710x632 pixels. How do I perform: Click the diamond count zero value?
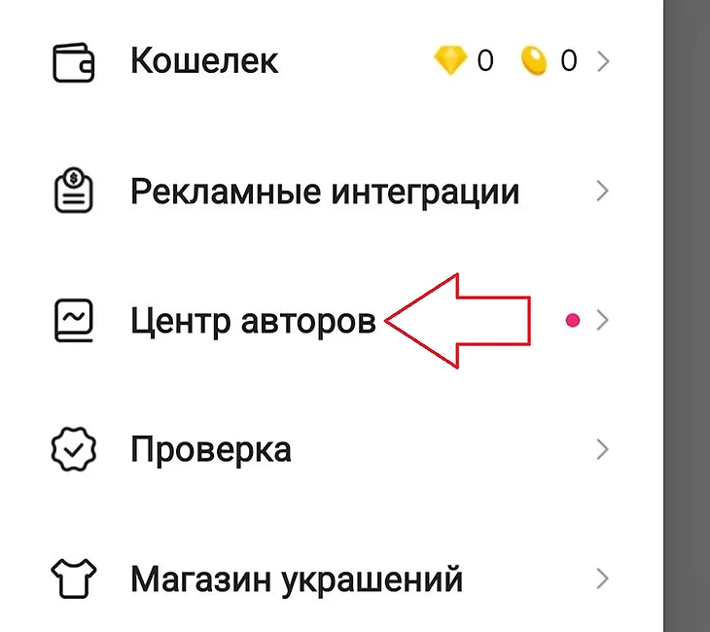[x=485, y=60]
